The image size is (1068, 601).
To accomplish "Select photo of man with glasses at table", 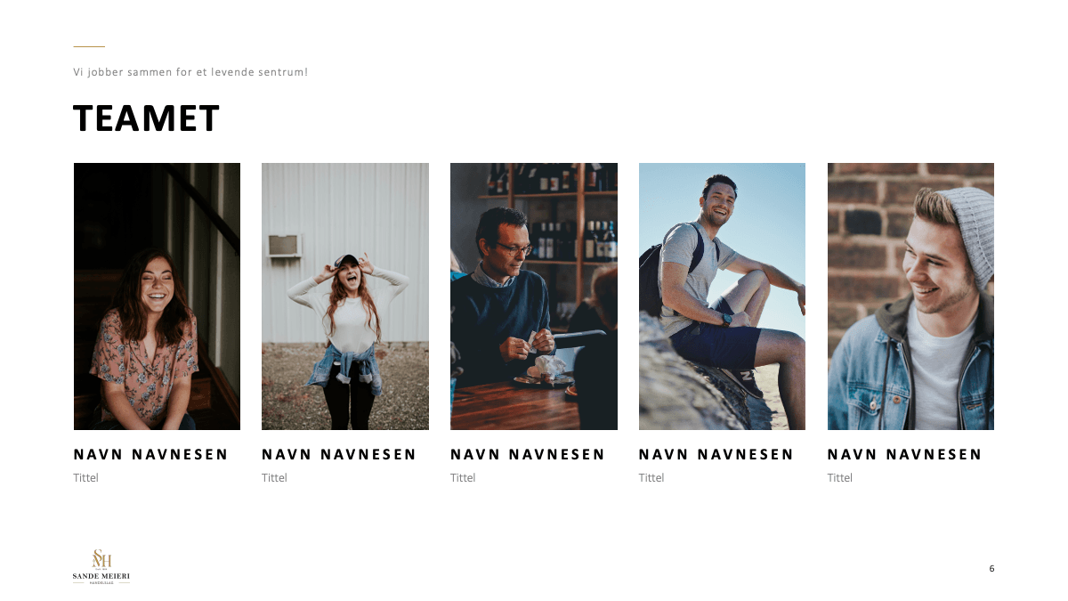I will click(534, 296).
